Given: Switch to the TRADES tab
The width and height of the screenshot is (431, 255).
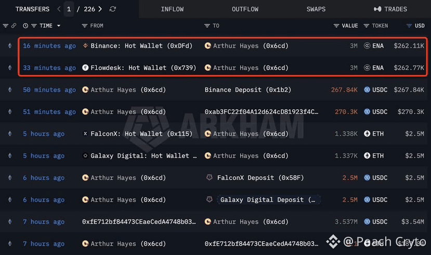Looking at the screenshot, I should 396,9.
